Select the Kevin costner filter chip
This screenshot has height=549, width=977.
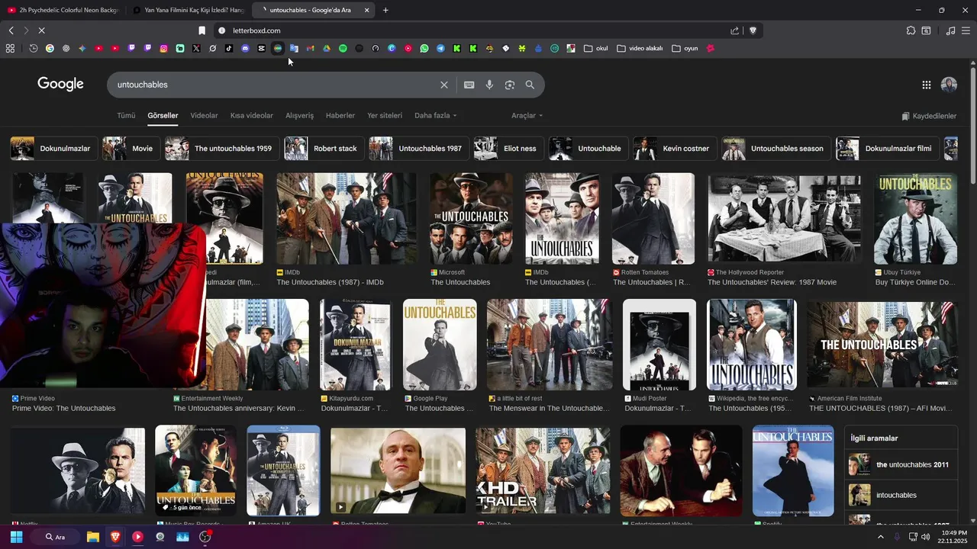coord(675,149)
